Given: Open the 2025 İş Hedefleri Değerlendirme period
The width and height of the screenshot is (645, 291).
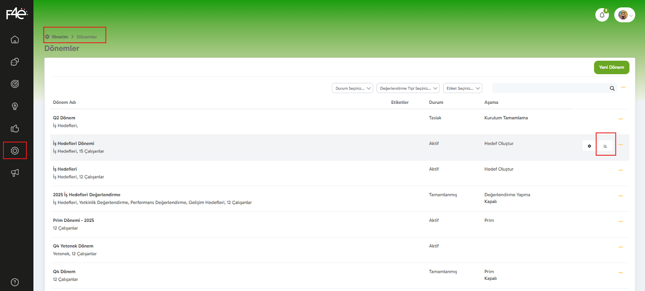Looking at the screenshot, I should click(x=87, y=195).
